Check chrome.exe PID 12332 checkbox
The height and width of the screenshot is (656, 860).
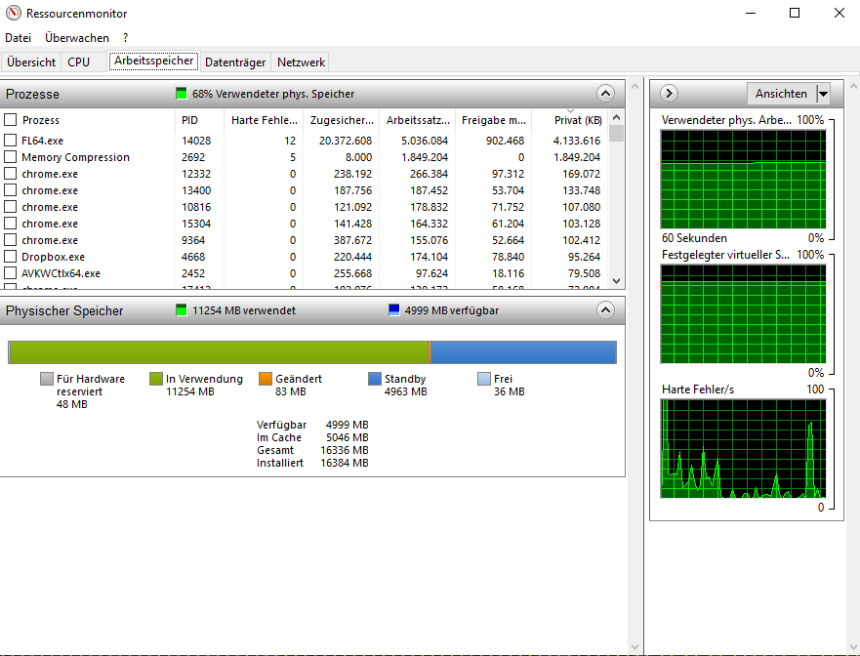10,174
